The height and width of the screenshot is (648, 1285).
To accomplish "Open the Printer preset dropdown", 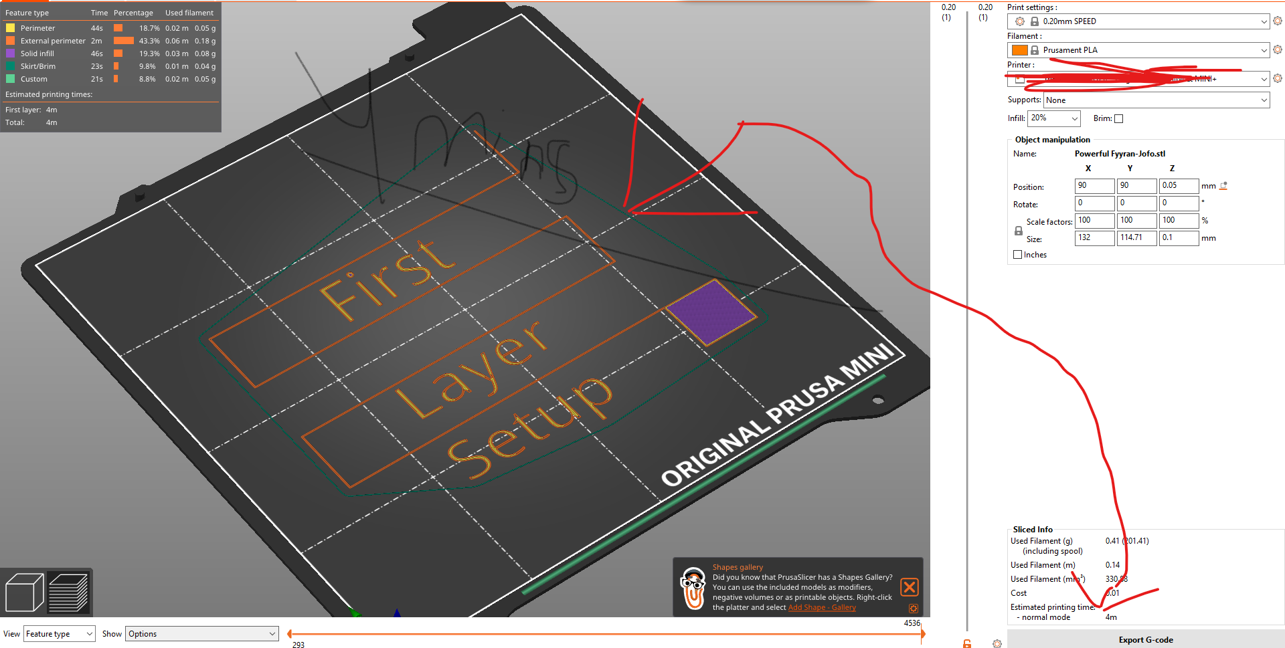I will [x=1138, y=79].
